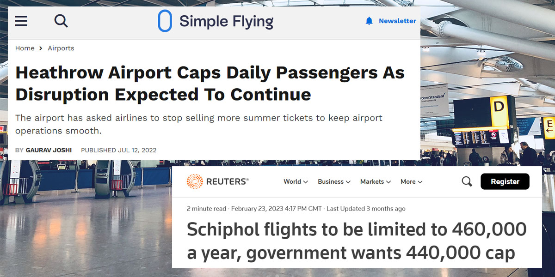Open the Home breadcrumb link
Screen dimensions: 555x277
pos(25,48)
